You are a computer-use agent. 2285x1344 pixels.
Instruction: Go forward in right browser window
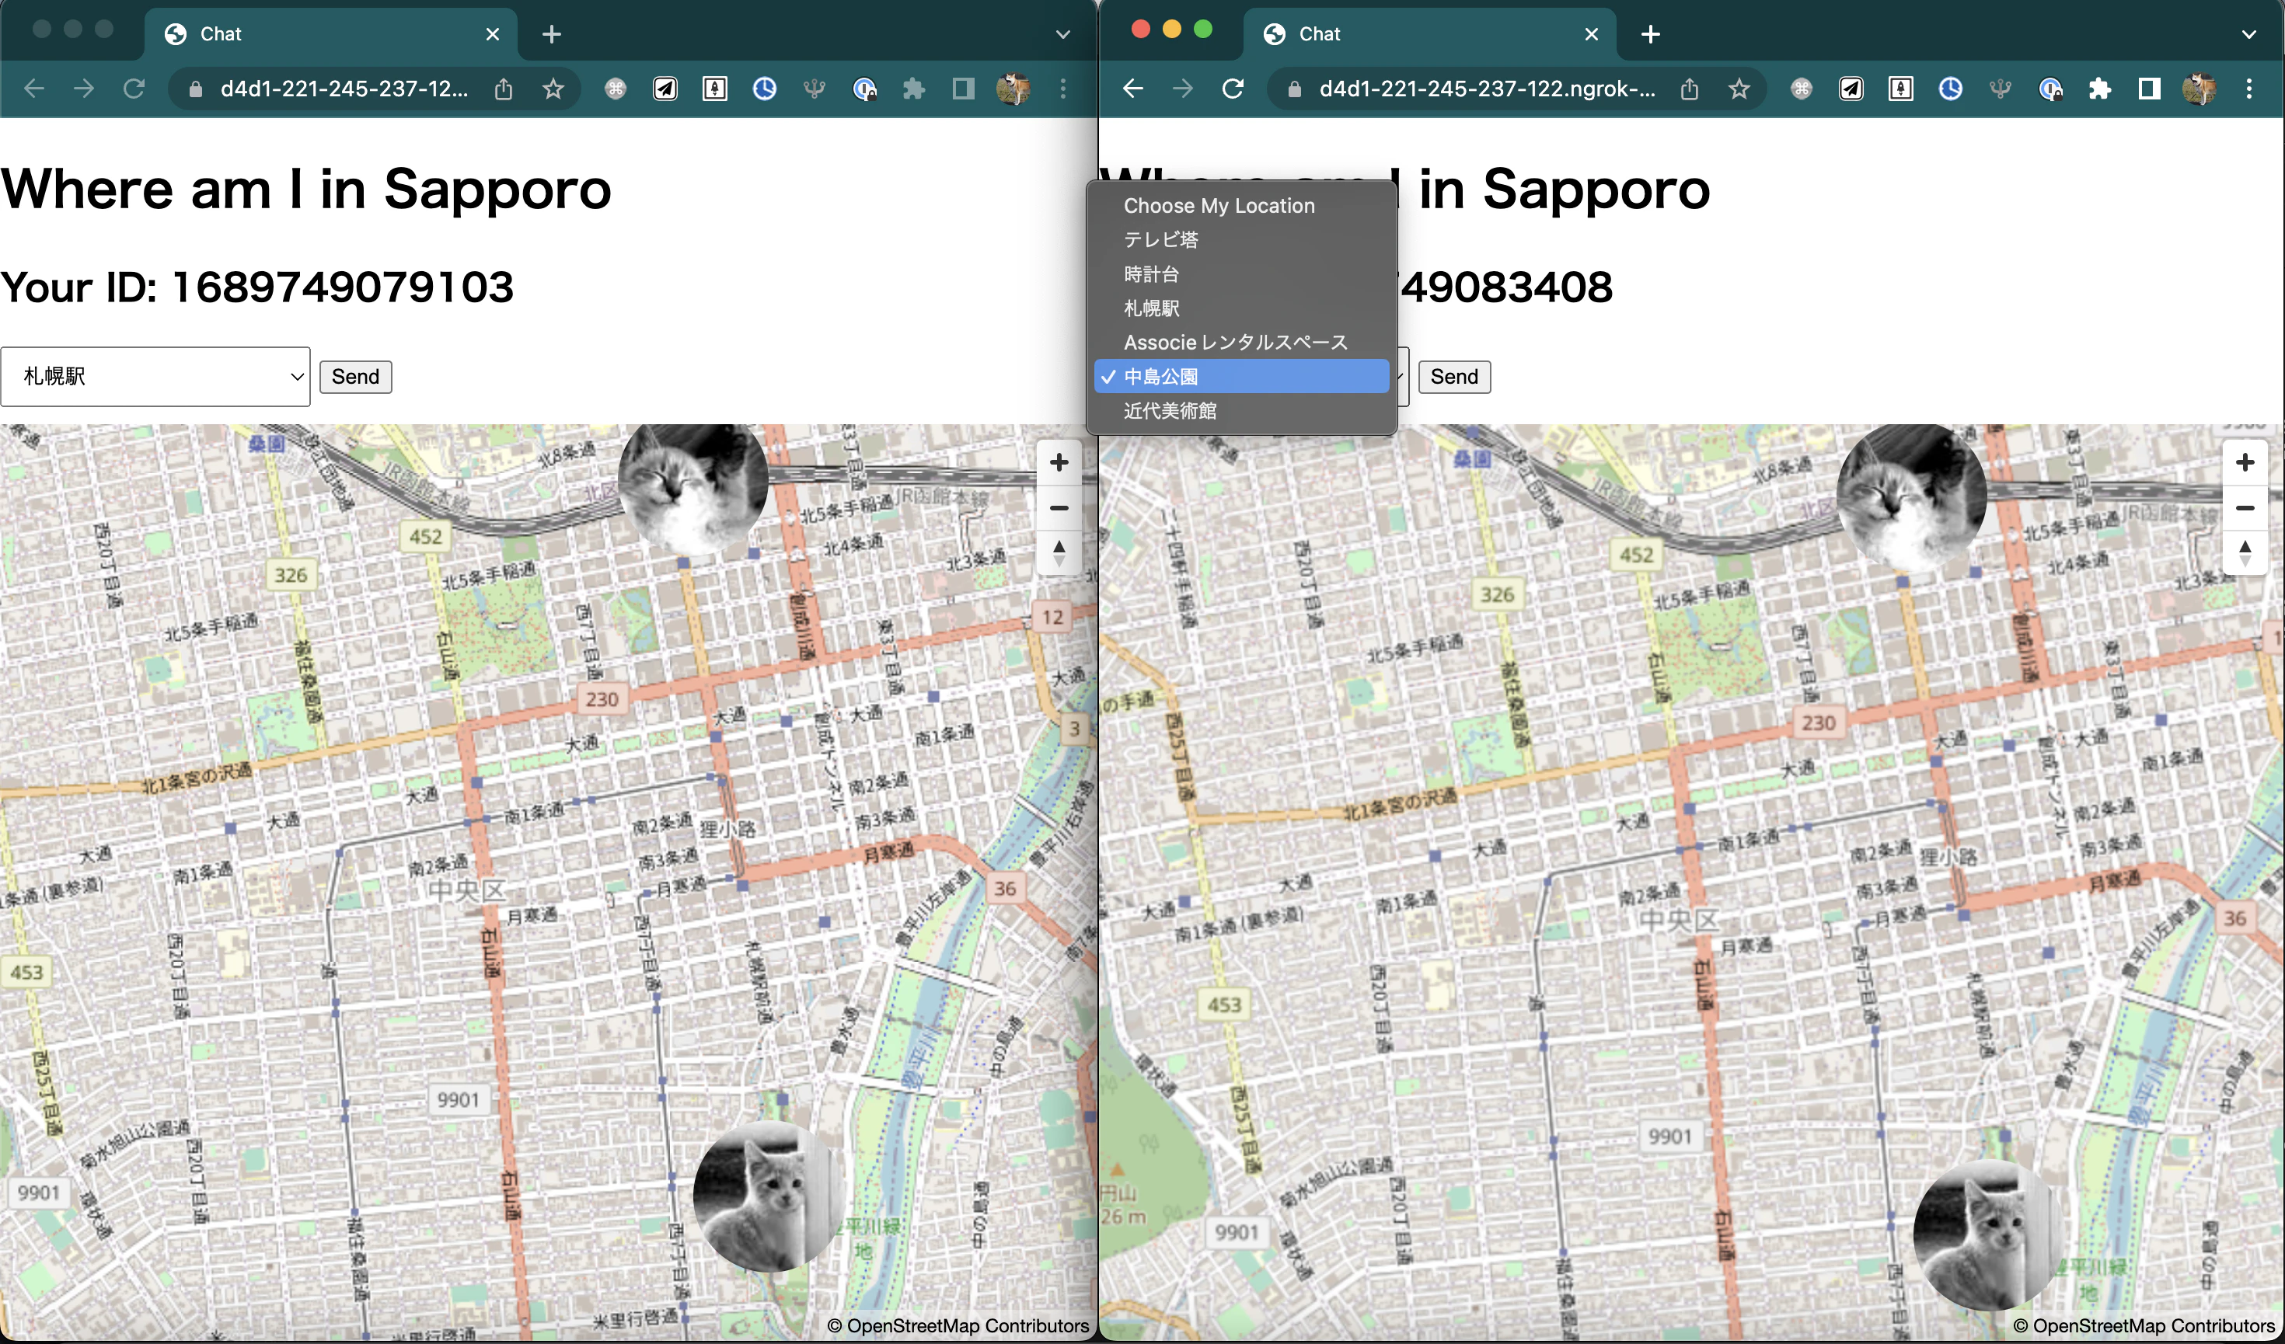pyautogui.click(x=1182, y=88)
